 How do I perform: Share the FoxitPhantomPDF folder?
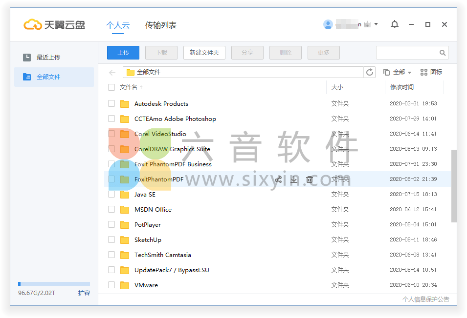click(278, 179)
